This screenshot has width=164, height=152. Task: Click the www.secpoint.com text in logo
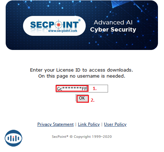[x=63, y=31]
